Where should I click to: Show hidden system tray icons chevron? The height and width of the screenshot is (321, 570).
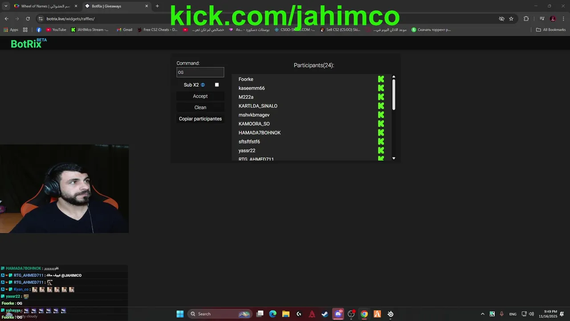pos(482,314)
